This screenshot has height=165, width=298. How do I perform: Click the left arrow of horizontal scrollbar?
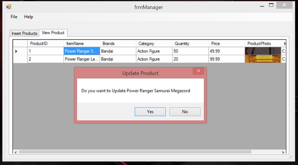tap(16, 152)
